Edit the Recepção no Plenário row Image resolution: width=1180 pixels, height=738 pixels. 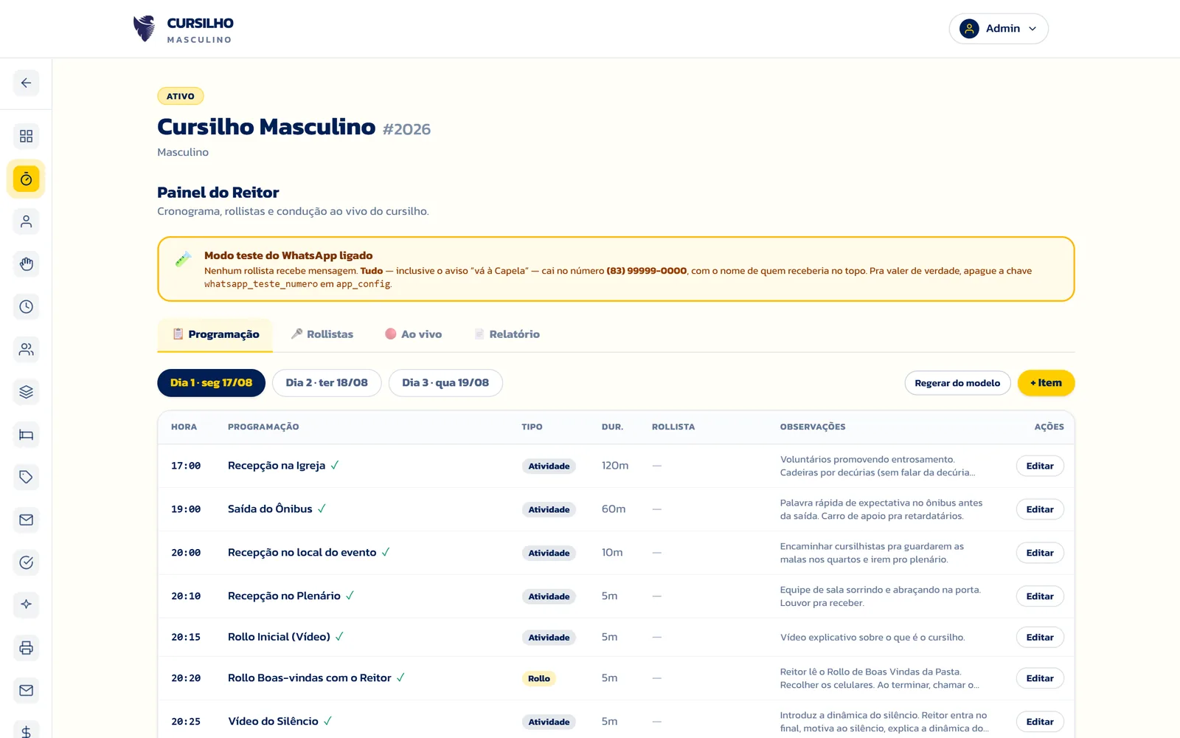tap(1040, 596)
